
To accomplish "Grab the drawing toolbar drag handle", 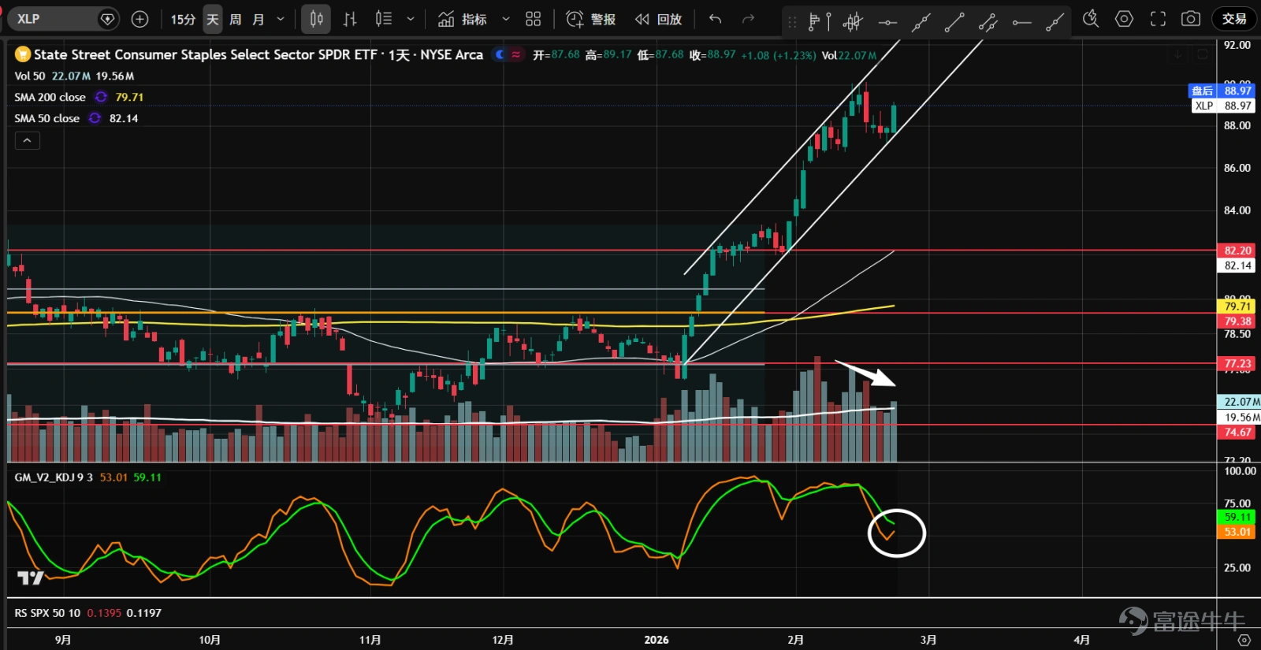I will coord(792,22).
